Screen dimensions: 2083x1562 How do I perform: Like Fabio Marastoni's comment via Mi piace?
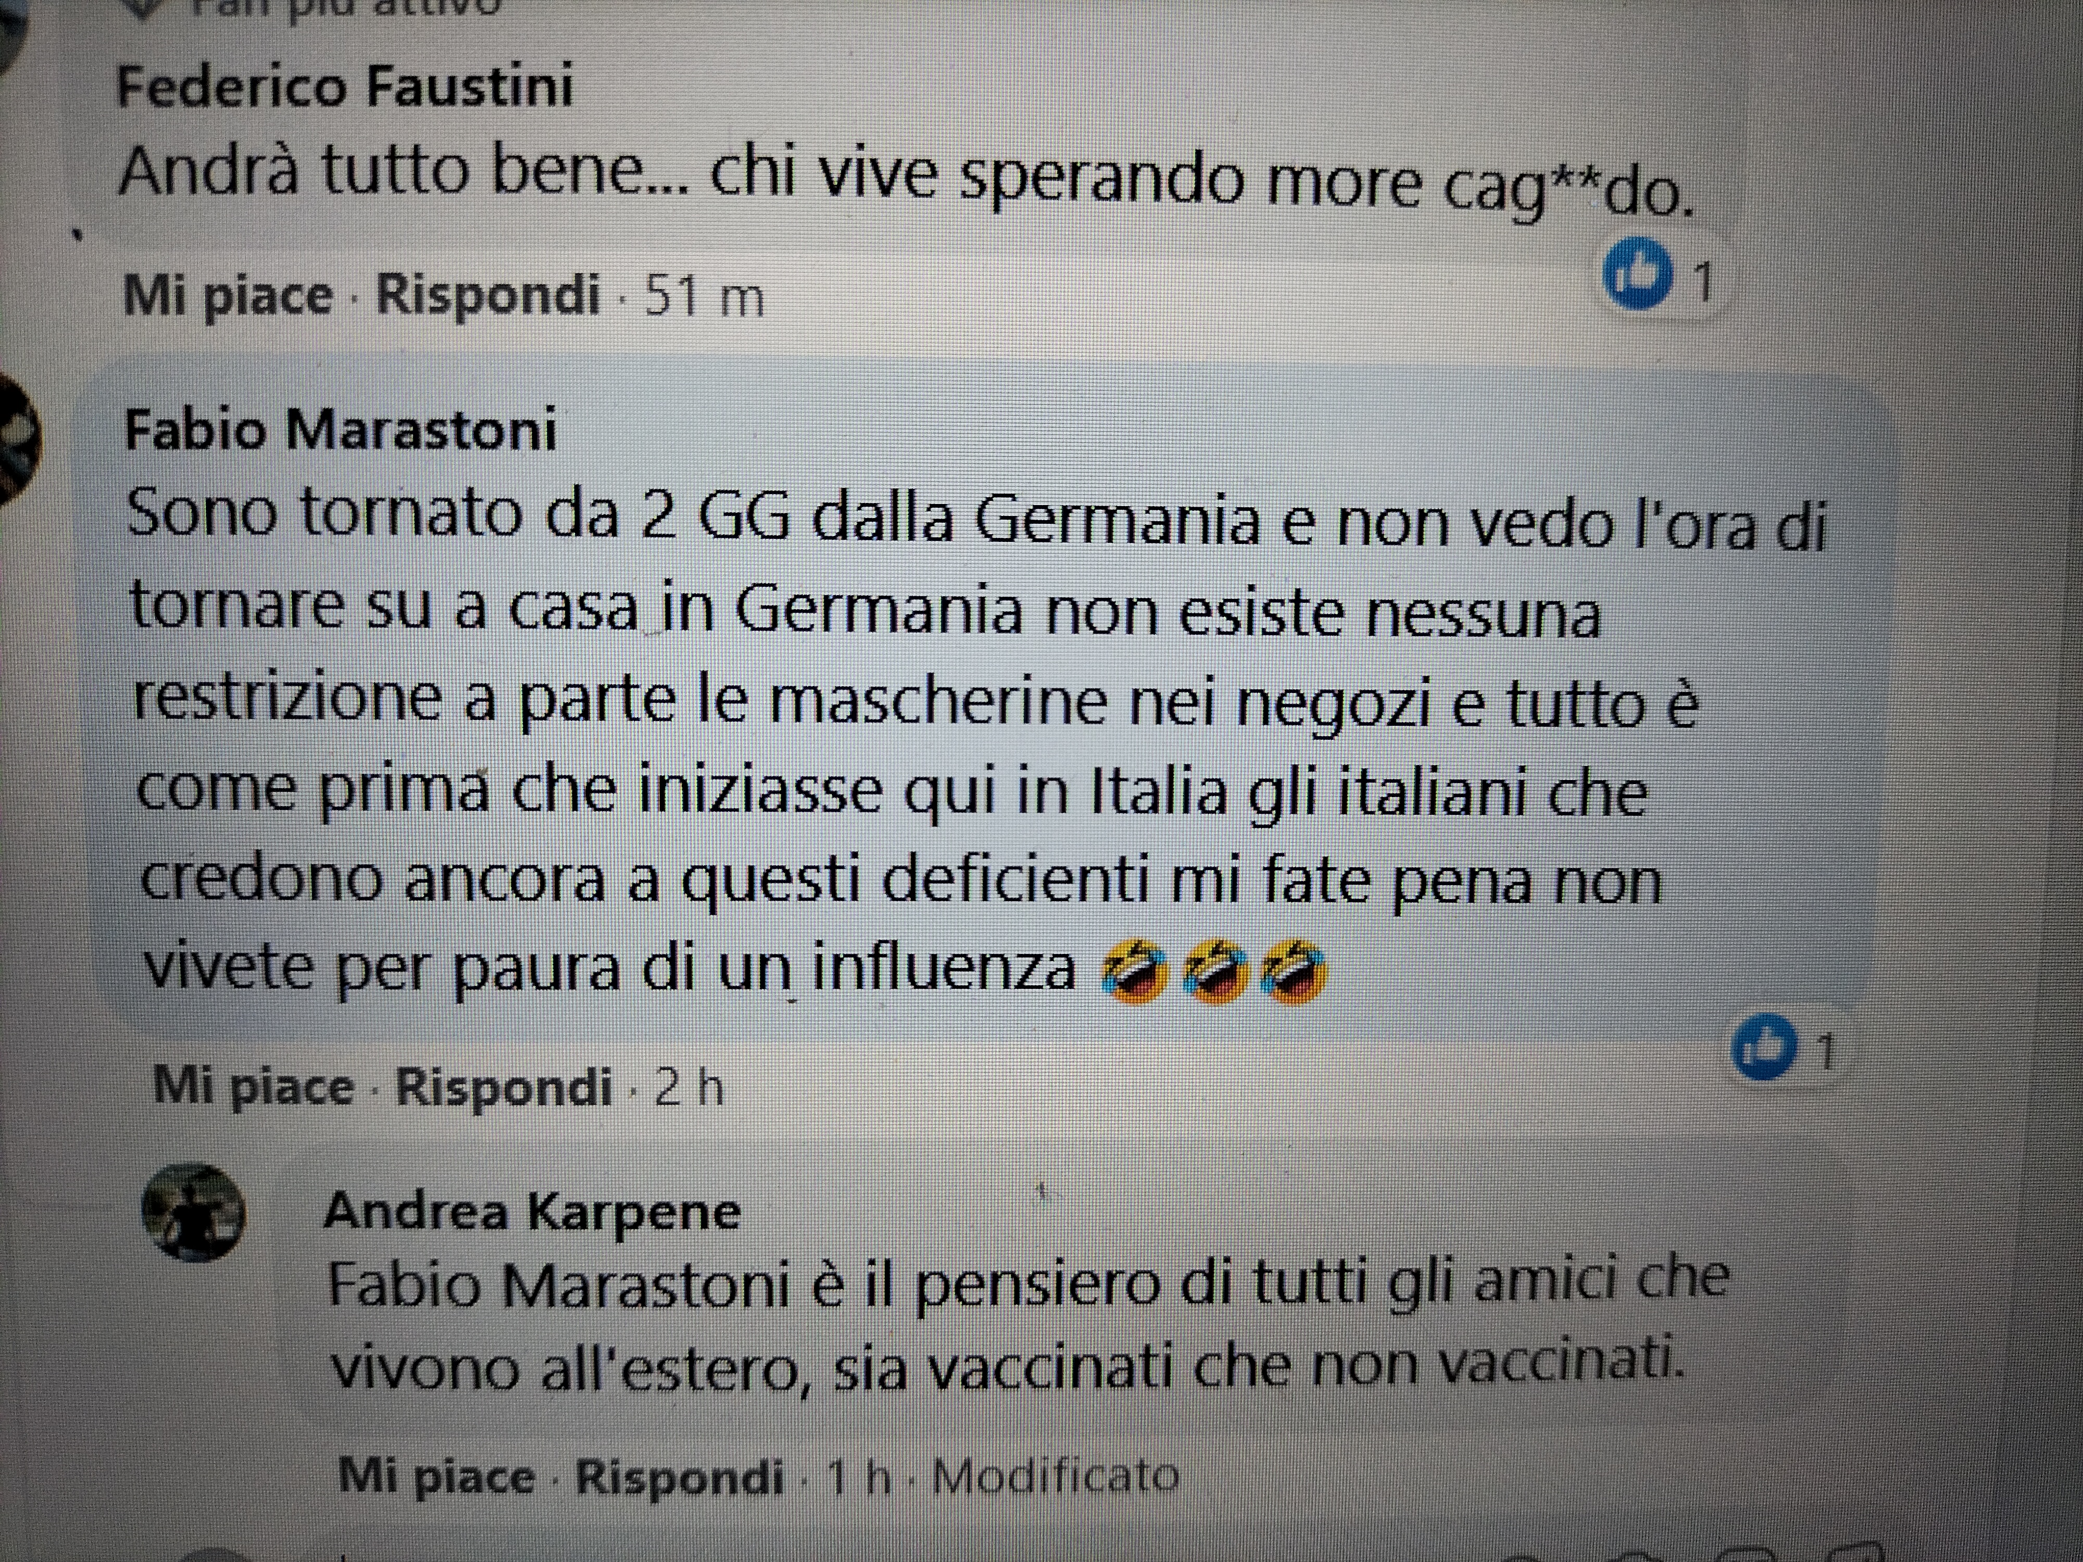tap(253, 1087)
